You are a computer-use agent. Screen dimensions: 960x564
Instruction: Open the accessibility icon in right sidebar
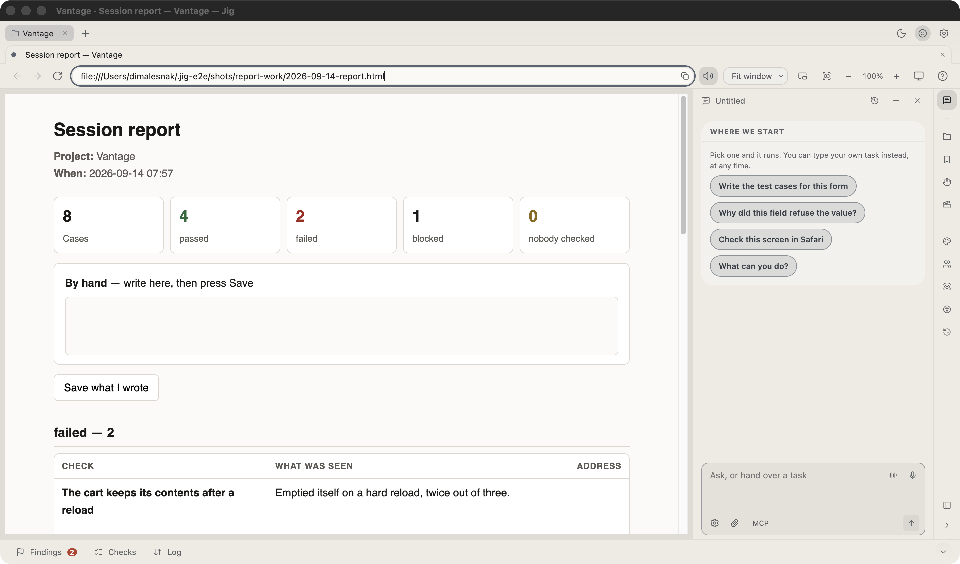tap(947, 309)
